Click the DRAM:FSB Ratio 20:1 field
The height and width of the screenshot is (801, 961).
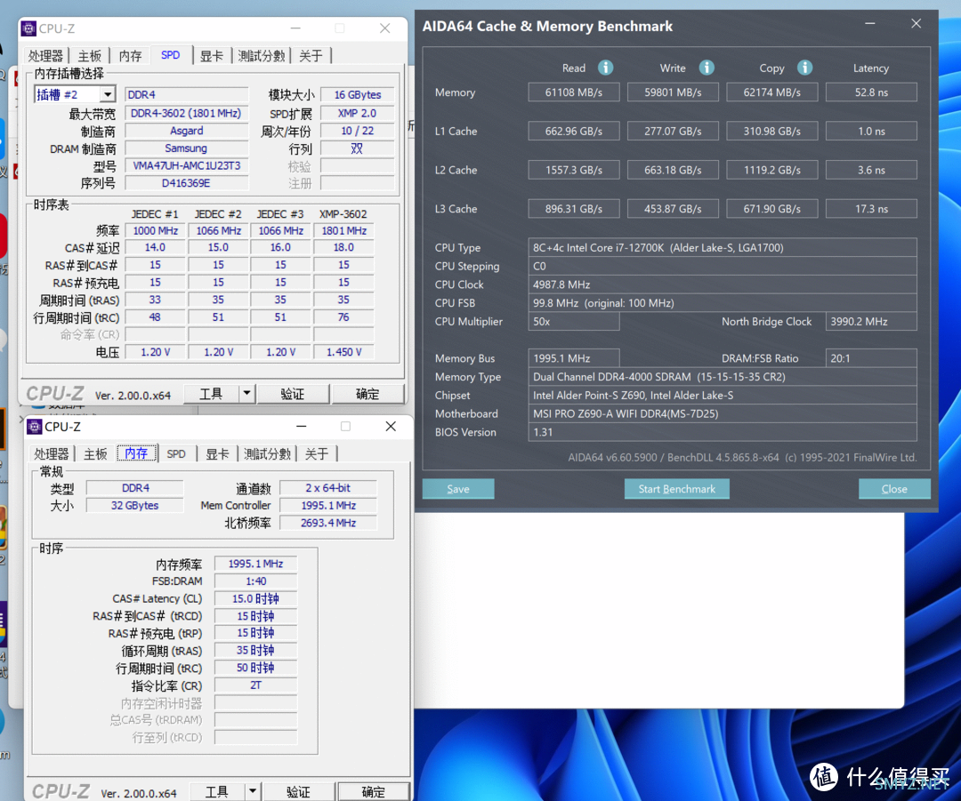pos(871,358)
